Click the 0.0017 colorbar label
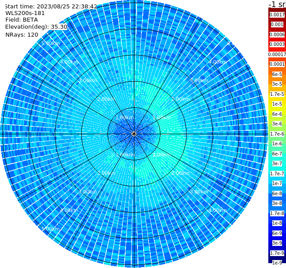The width and height of the screenshot is (286, 268). tap(277, 15)
